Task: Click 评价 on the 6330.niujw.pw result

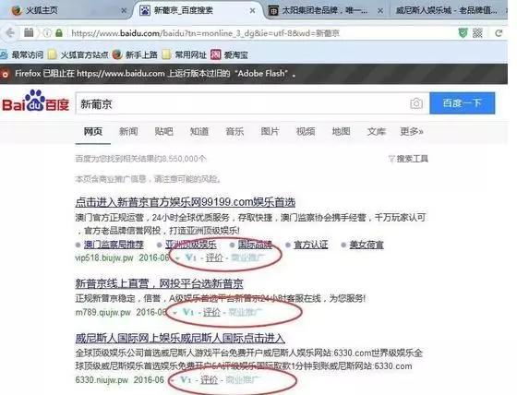Action: [209, 380]
